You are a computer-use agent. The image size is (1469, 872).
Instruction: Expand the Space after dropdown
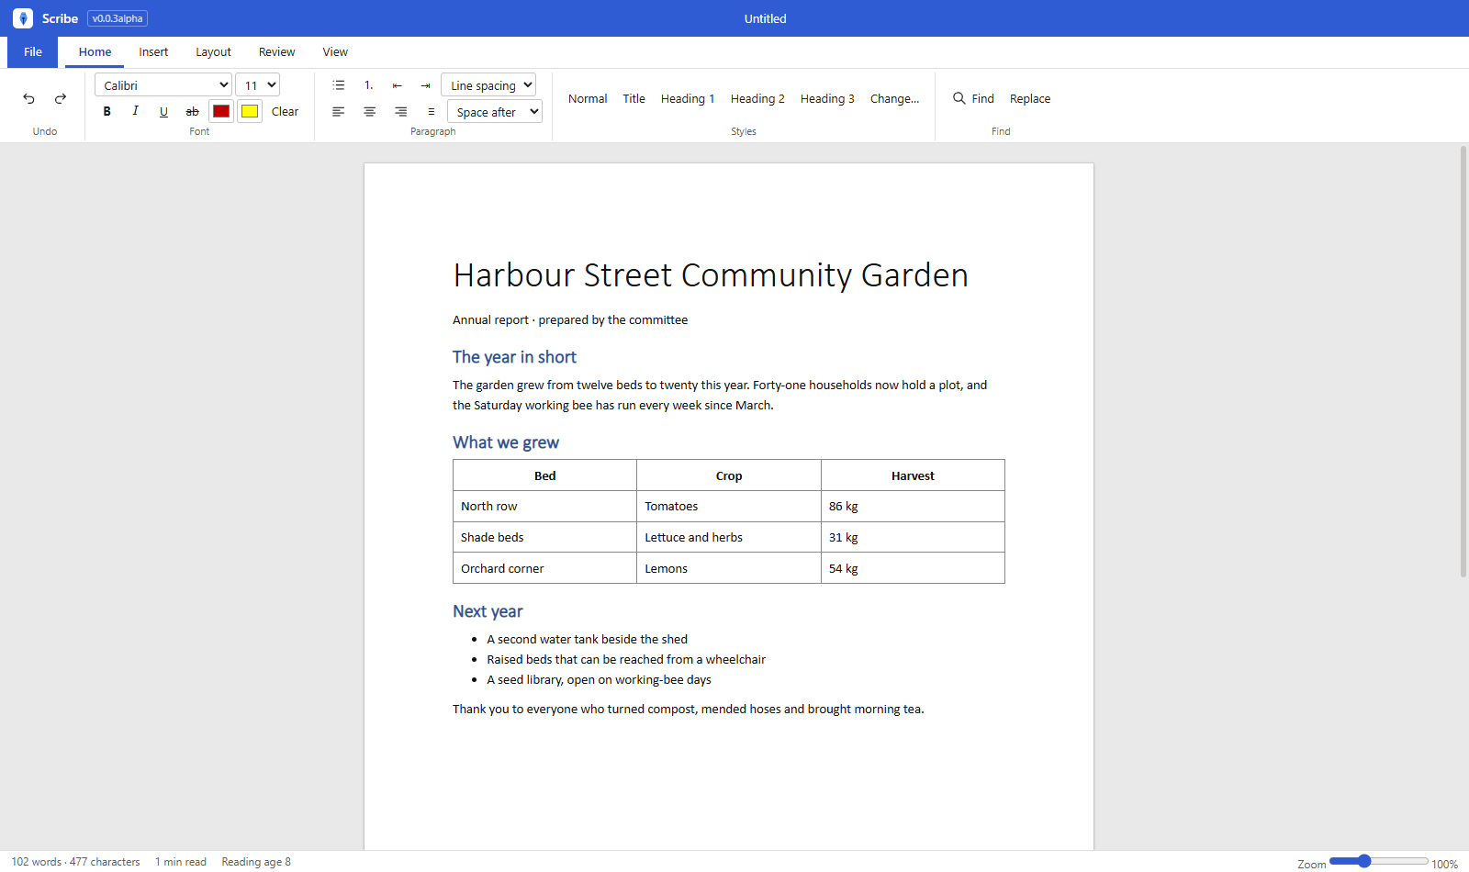click(495, 111)
